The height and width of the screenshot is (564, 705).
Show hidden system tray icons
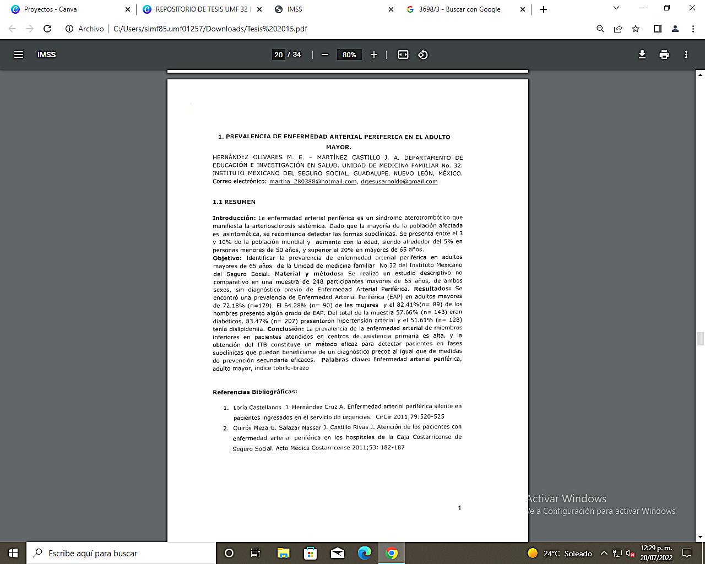(604, 554)
